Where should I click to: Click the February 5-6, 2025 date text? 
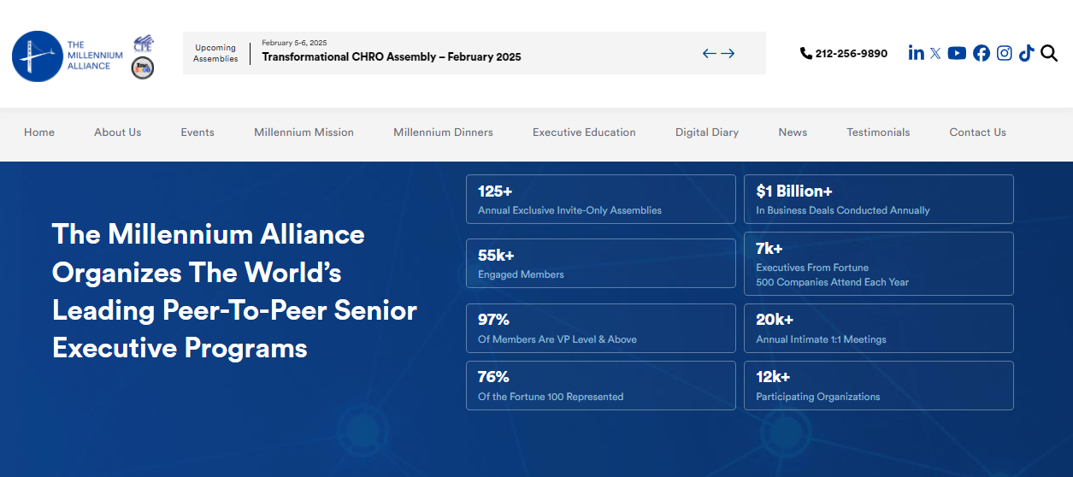294,43
